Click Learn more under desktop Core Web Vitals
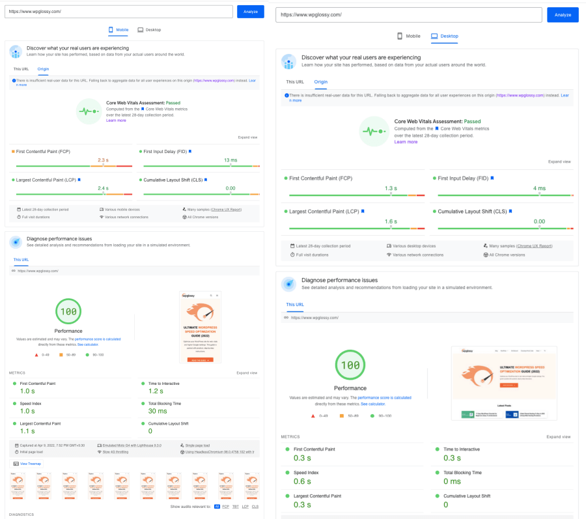 [406, 142]
